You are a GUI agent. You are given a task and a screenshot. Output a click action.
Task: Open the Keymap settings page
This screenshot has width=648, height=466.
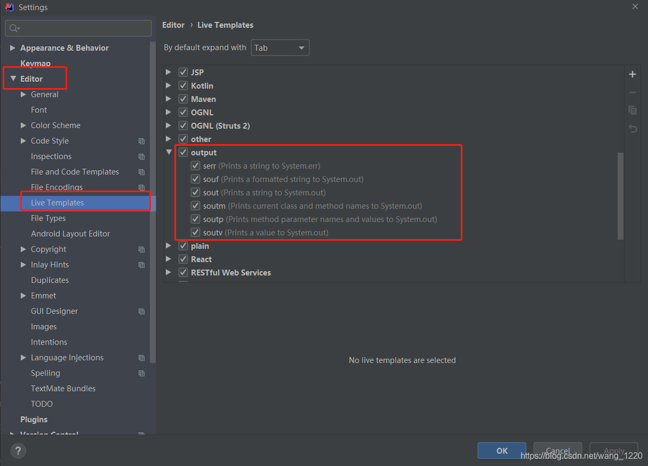tap(35, 63)
